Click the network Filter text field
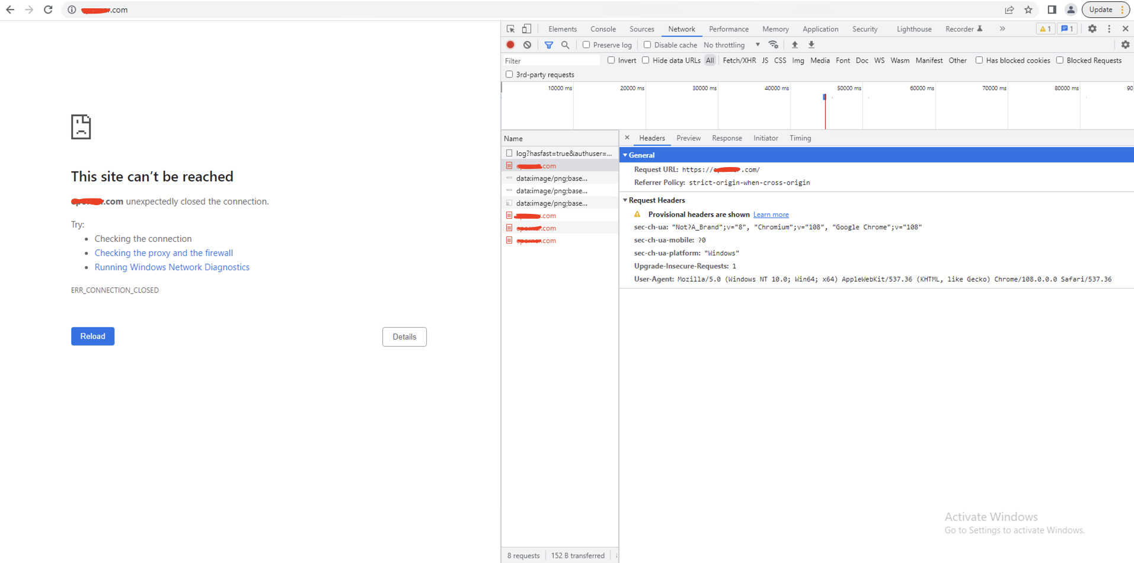The image size is (1134, 563). tap(551, 60)
